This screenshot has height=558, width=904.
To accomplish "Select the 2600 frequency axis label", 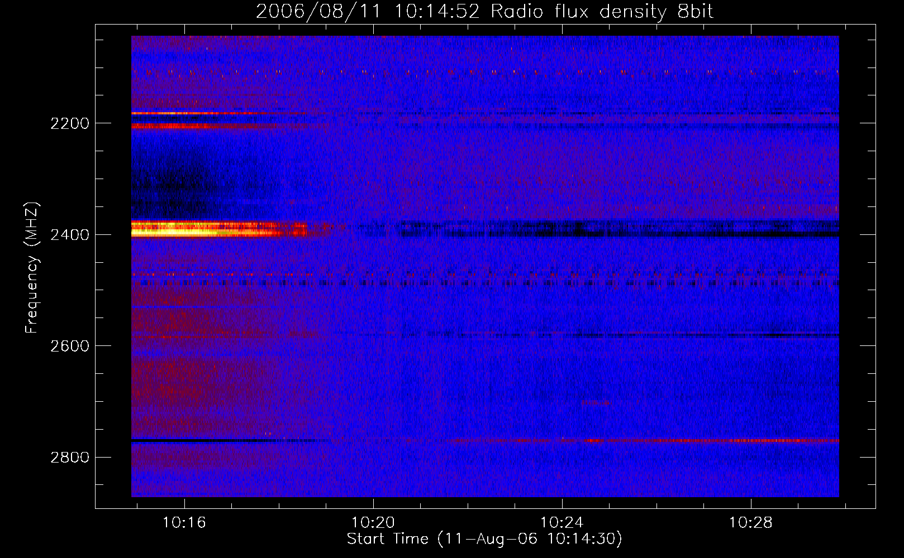I will pos(70,346).
